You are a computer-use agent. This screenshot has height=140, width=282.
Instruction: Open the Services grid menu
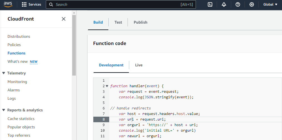coord(31,4)
